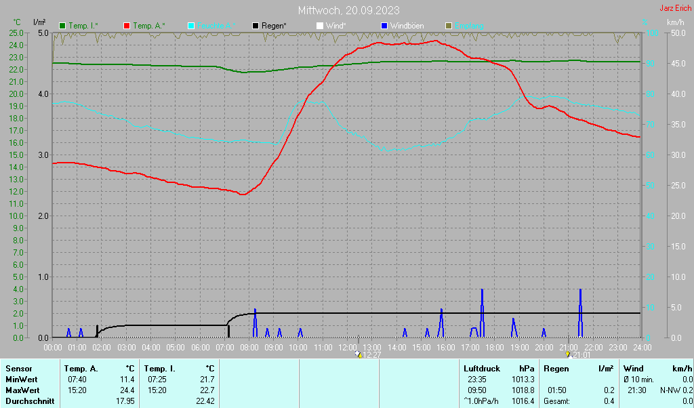The height and width of the screenshot is (408, 694).
Task: Click the '09:50' pressure time cell
Action: [476, 391]
